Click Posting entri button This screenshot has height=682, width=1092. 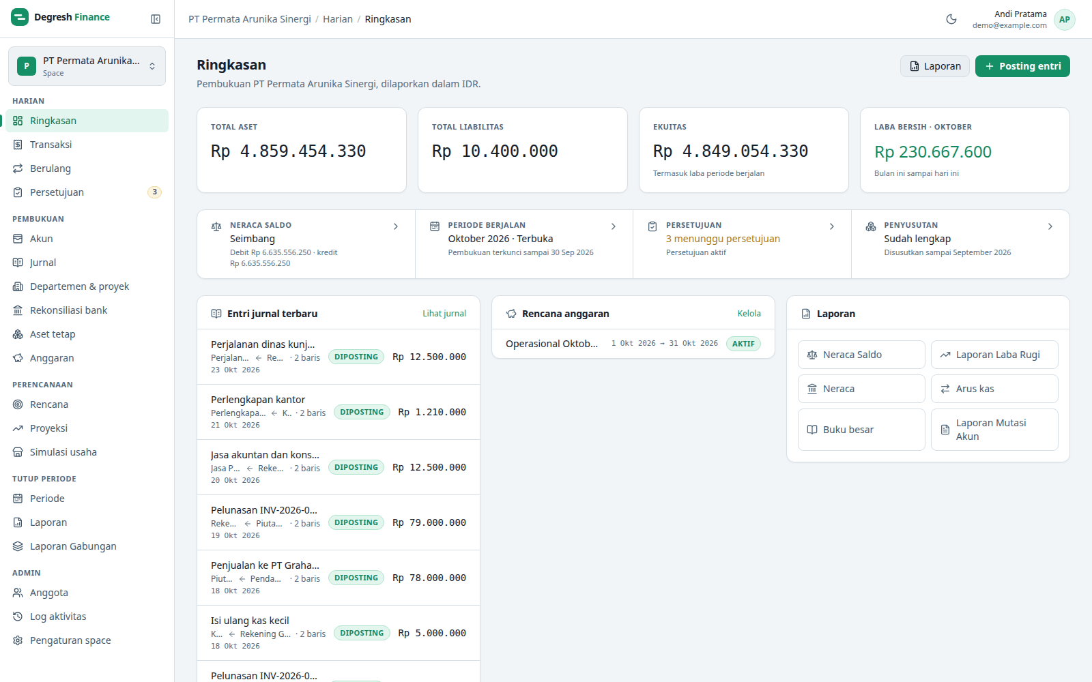[1022, 66]
